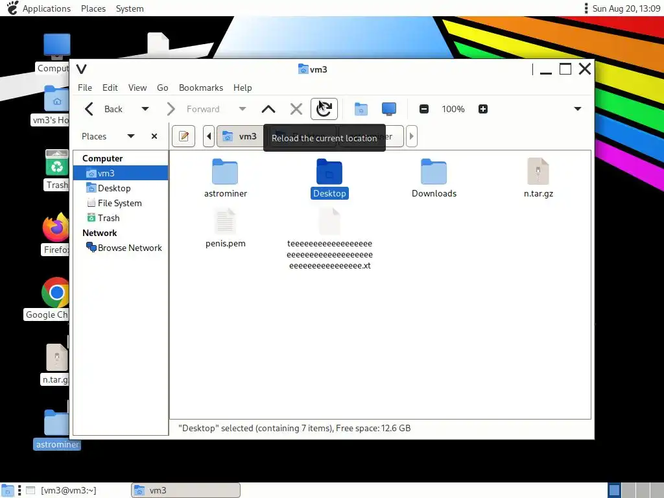Maximize the vm3 file manager window
The width and height of the screenshot is (664, 498).
coord(565,69)
